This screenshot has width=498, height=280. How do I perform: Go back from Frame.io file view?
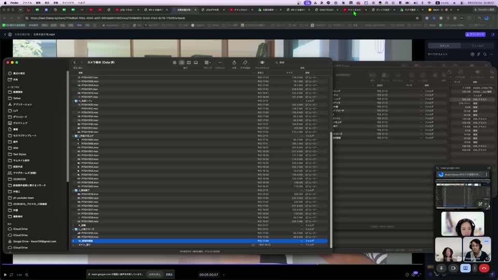(5, 34)
